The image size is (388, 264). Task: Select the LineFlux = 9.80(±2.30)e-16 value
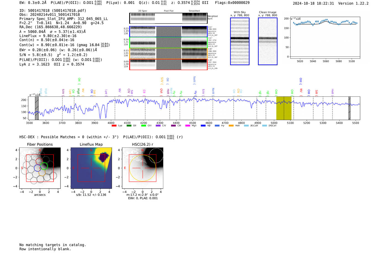(48, 36)
